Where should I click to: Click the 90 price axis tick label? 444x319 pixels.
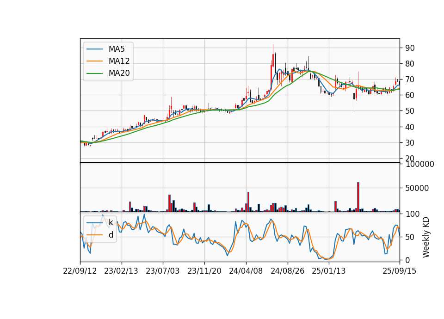[410, 48]
